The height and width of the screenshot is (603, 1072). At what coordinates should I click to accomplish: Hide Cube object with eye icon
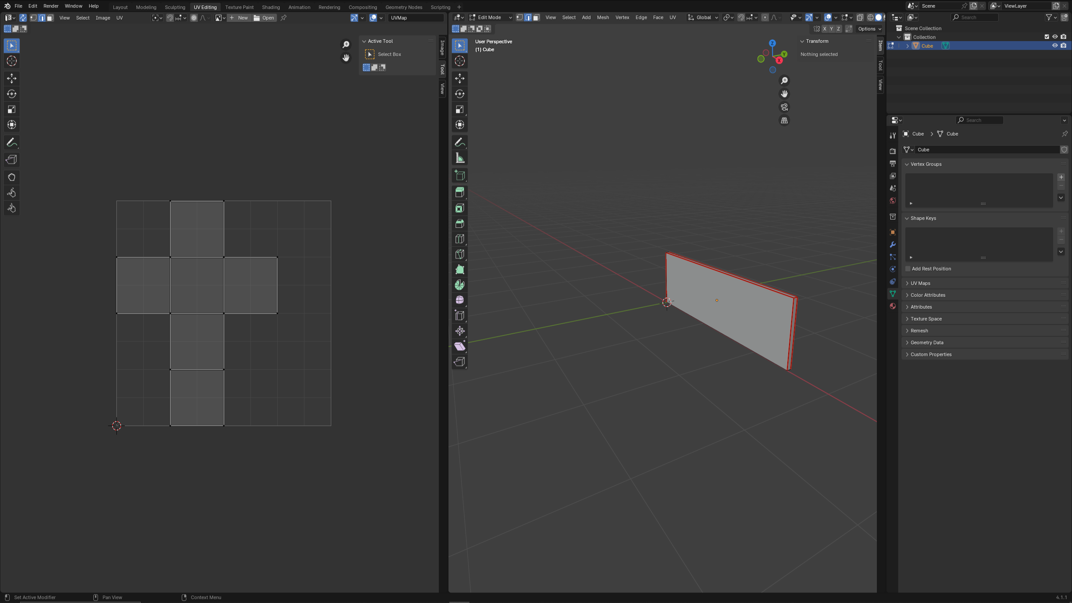(x=1055, y=46)
